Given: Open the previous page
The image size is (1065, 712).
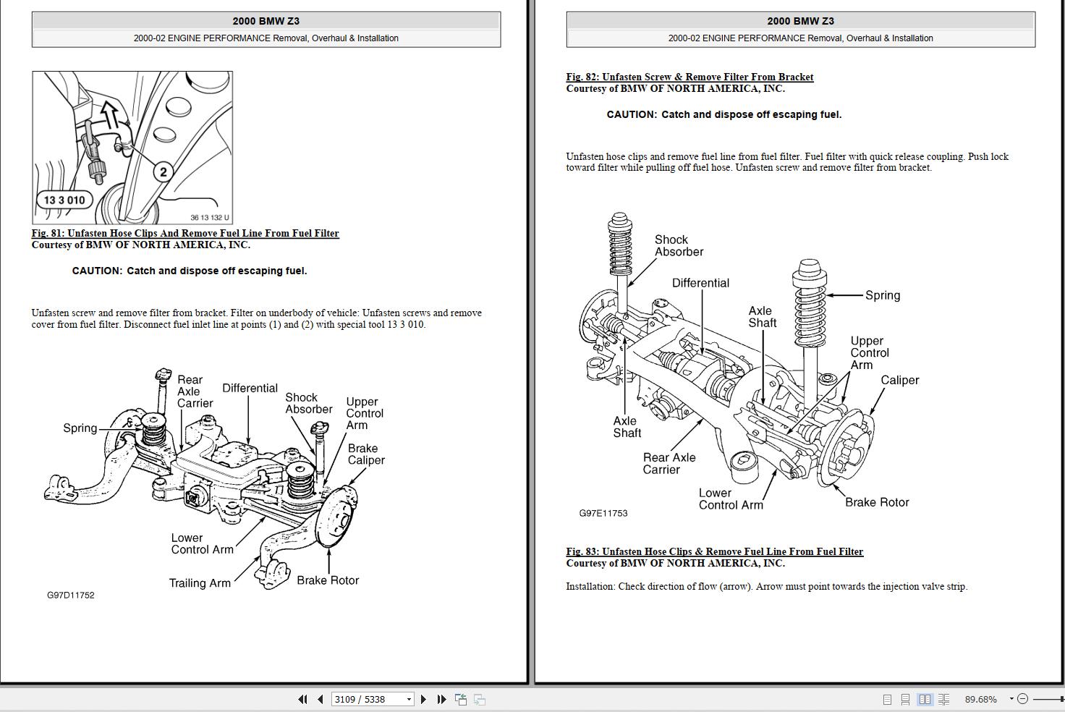Looking at the screenshot, I should click(319, 699).
